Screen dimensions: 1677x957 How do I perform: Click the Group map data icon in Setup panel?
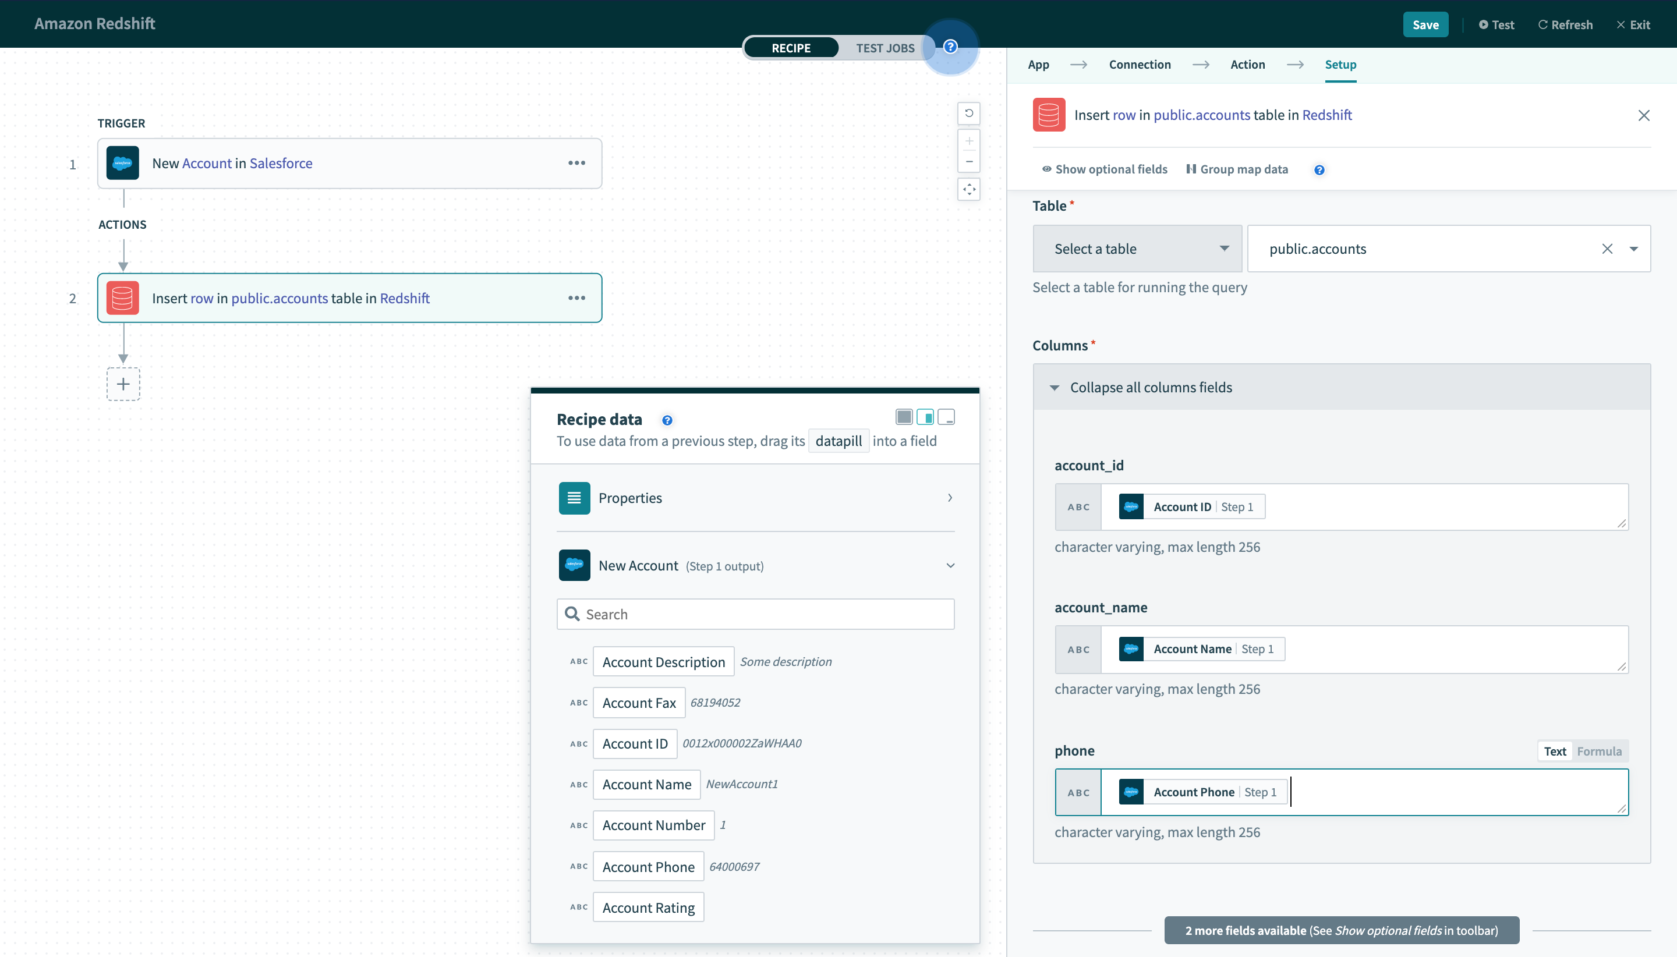1191,169
